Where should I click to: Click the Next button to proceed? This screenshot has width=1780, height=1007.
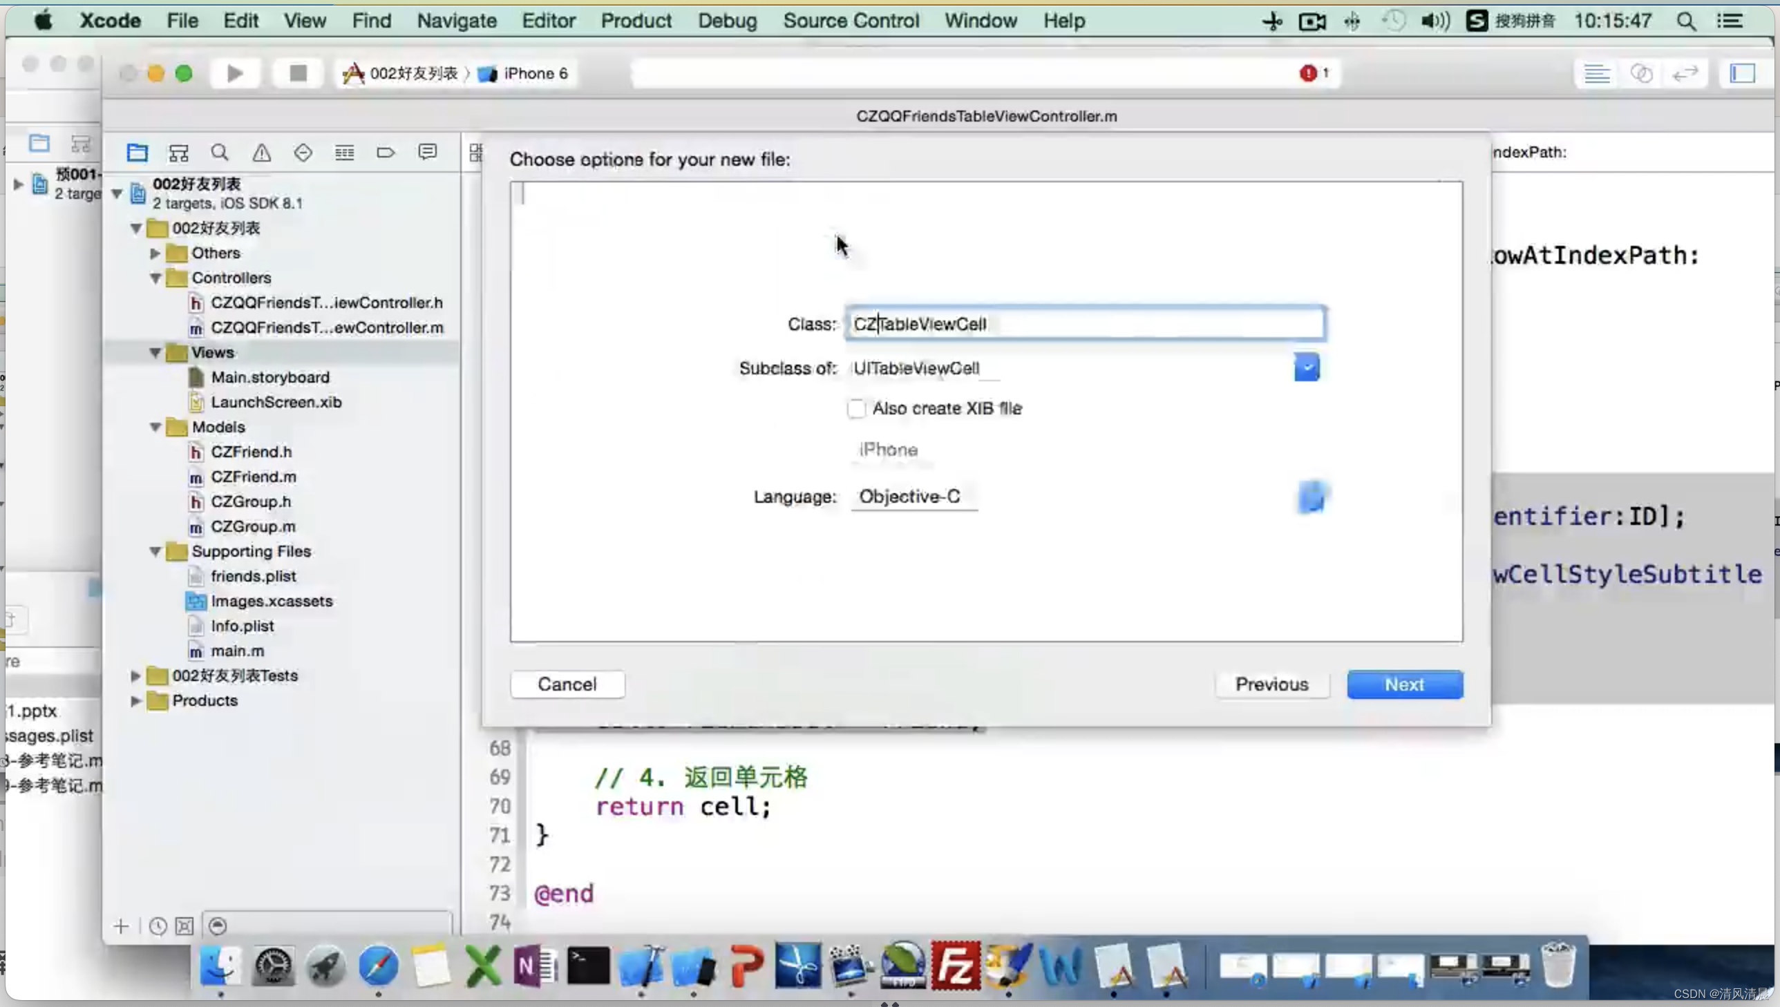click(1402, 683)
